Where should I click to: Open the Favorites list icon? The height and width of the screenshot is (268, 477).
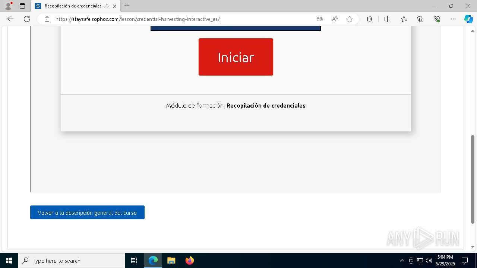(404, 19)
